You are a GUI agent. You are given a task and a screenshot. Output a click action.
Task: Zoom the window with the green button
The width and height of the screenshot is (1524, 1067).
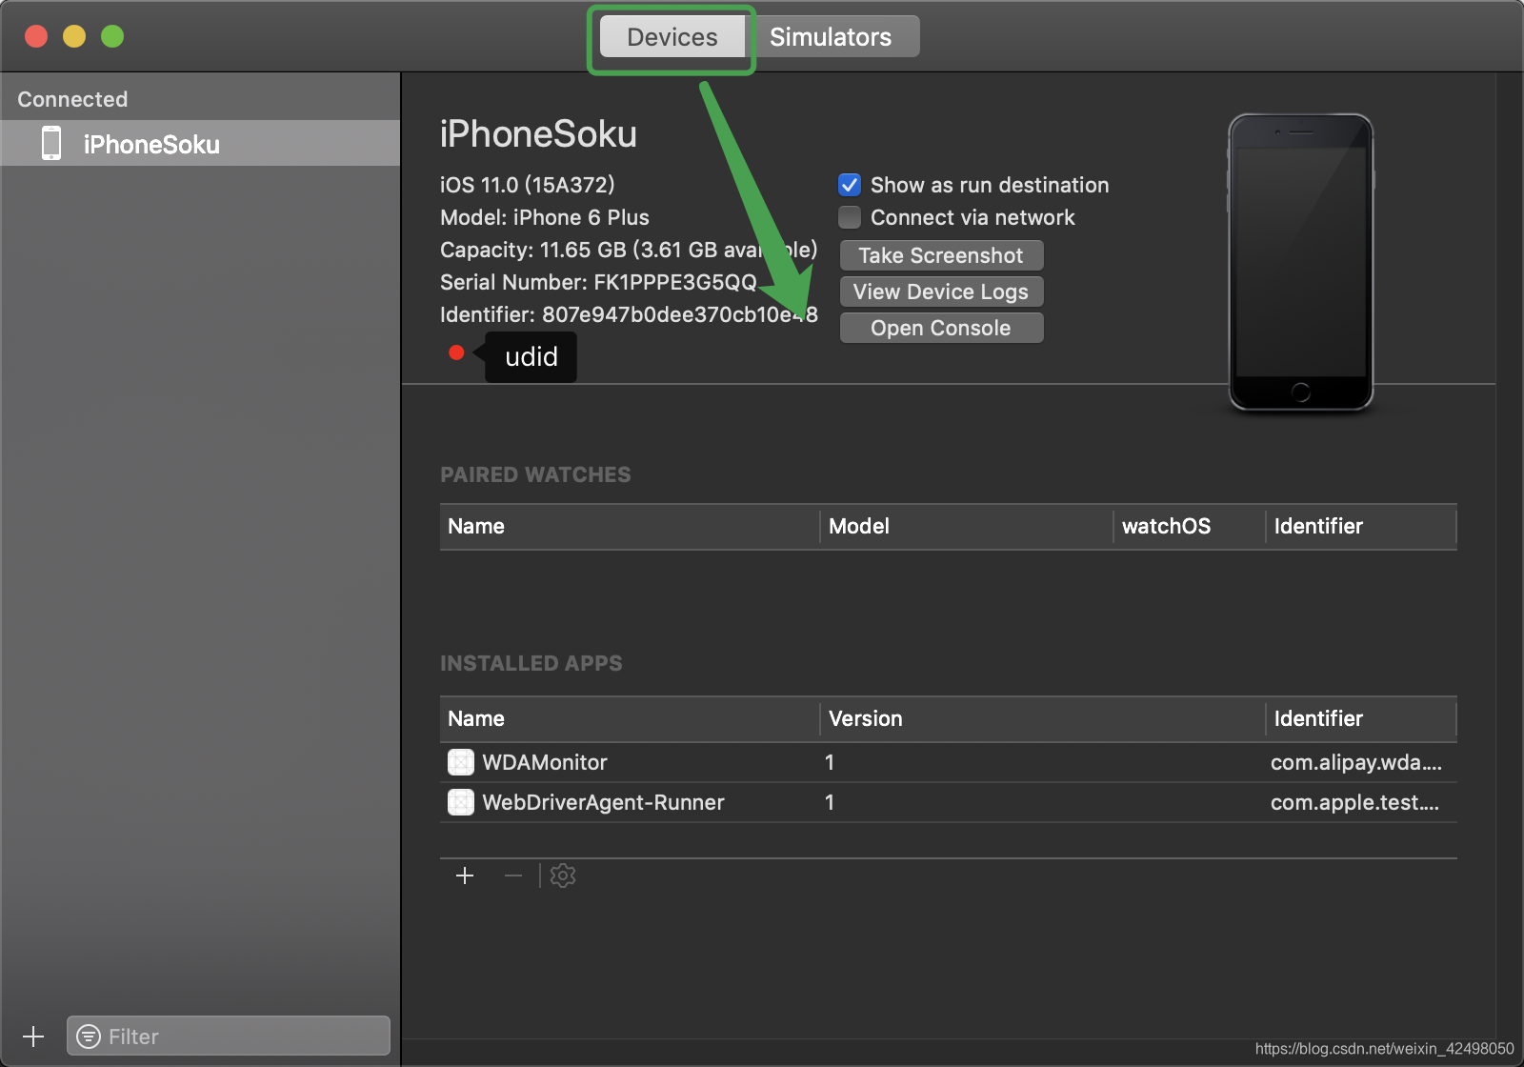pos(112,36)
